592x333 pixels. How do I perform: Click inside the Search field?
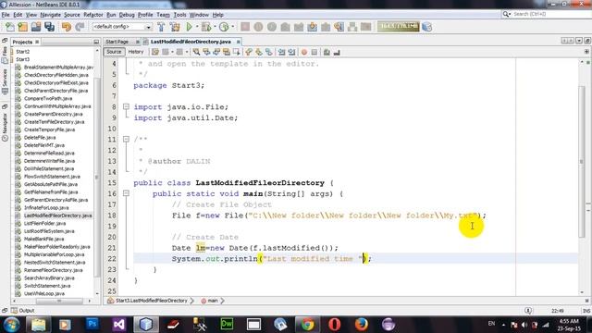coord(551,14)
